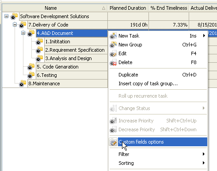
Task: Collapse Software Development Solutions tree node
Action: coord(6,16)
